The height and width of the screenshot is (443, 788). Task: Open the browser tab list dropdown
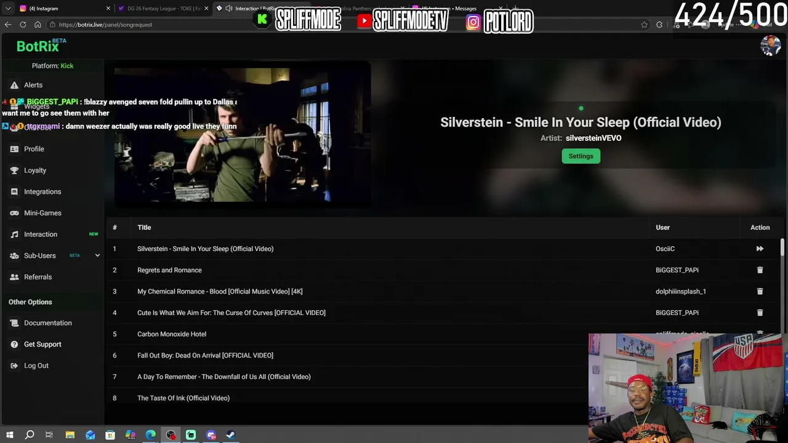tap(8, 9)
